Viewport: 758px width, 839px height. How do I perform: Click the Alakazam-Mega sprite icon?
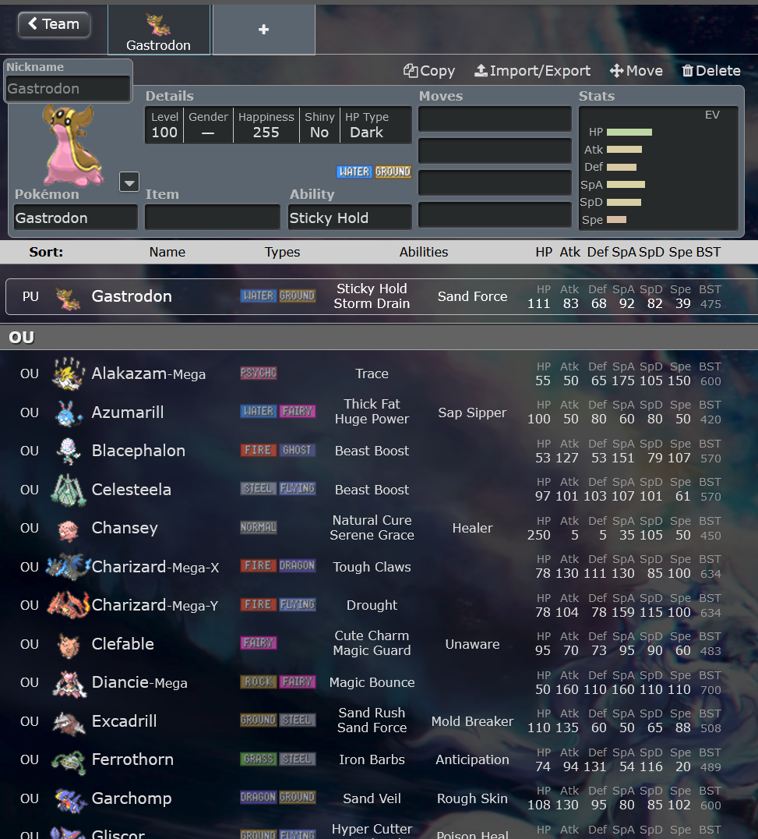pos(69,373)
